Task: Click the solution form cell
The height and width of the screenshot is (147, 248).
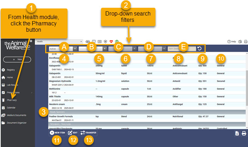Action: pos(125,81)
